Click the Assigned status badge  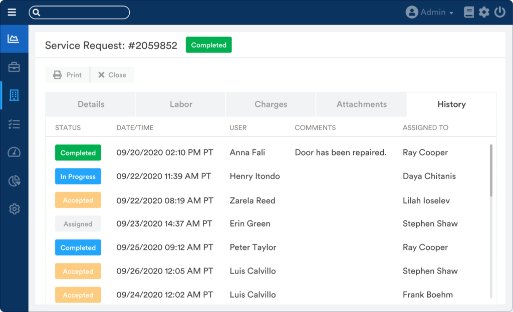click(78, 224)
